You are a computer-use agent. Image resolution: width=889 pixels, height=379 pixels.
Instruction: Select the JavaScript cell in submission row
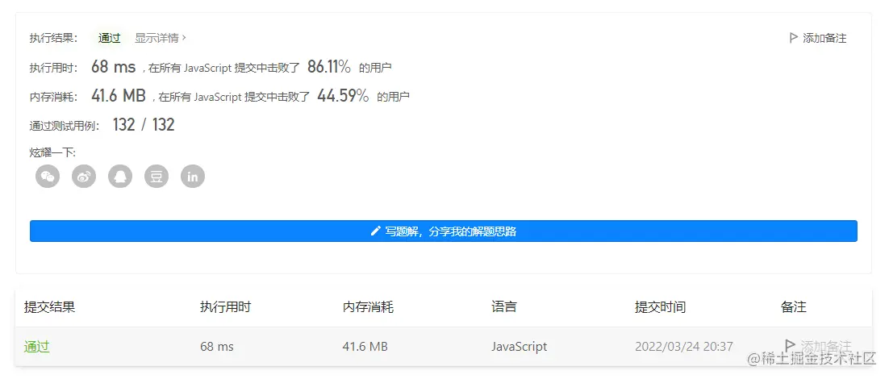tap(520, 346)
